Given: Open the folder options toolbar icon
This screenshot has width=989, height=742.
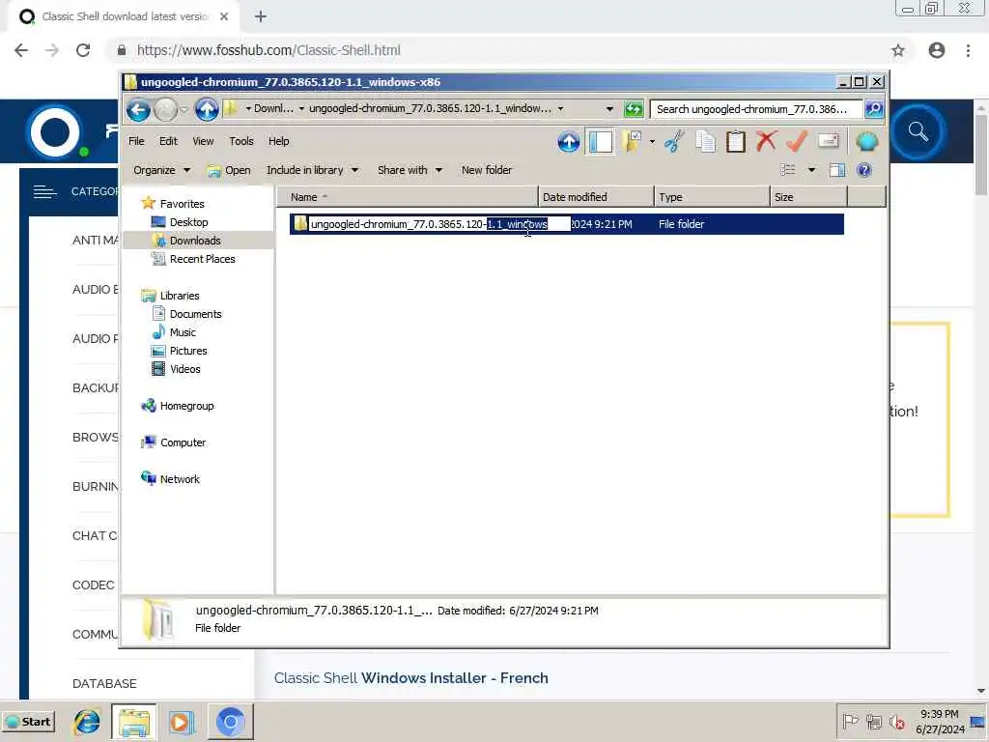Looking at the screenshot, I should 632,141.
